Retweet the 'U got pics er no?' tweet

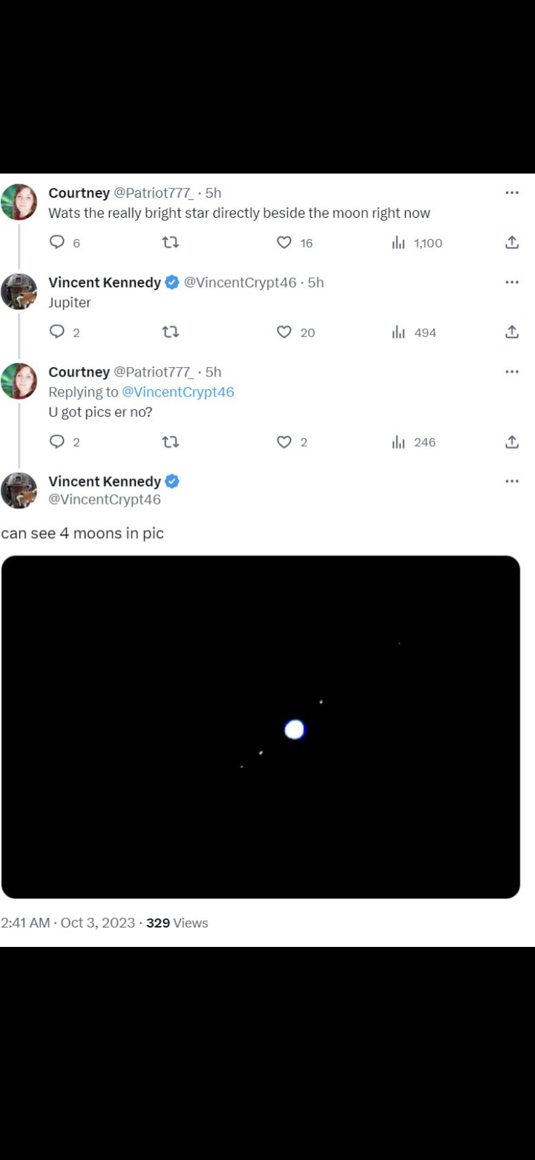click(x=171, y=442)
